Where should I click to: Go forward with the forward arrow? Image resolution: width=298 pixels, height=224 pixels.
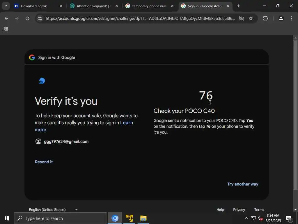tap(17, 18)
